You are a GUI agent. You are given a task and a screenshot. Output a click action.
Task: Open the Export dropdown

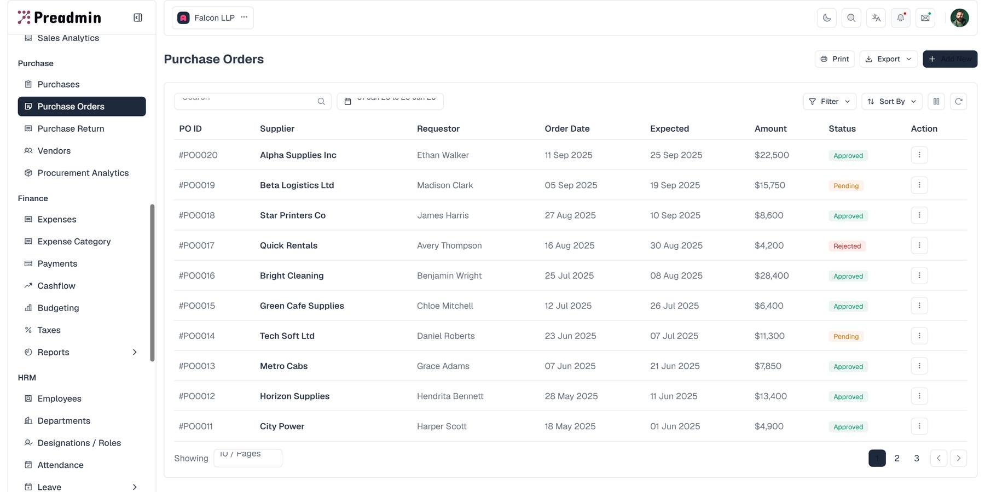[889, 59]
